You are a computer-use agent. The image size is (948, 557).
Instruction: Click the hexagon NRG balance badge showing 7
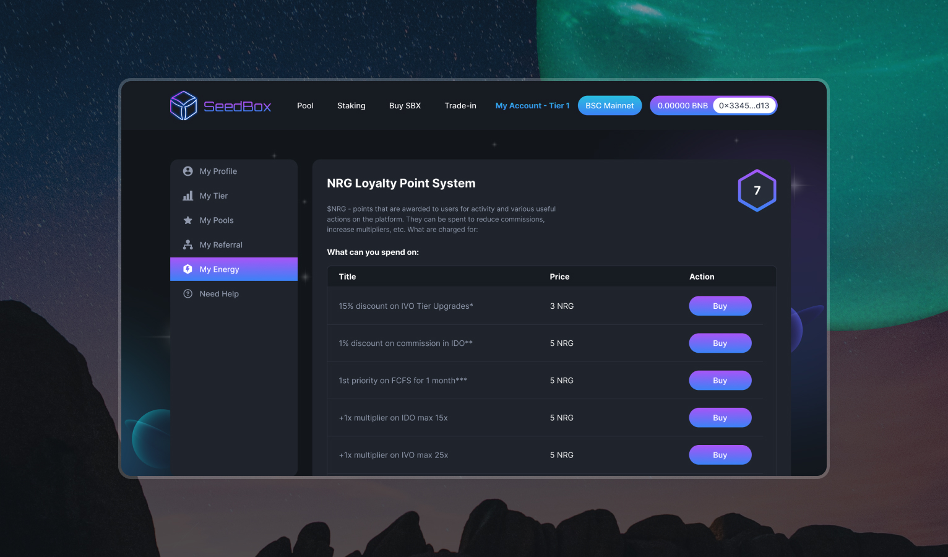tap(757, 191)
